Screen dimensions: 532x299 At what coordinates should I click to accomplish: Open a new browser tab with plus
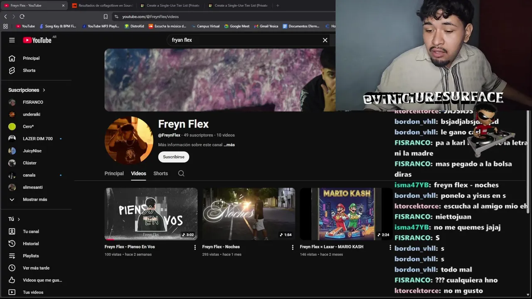tap(278, 5)
